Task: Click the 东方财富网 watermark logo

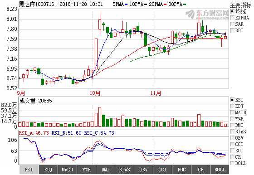Action: point(207,15)
